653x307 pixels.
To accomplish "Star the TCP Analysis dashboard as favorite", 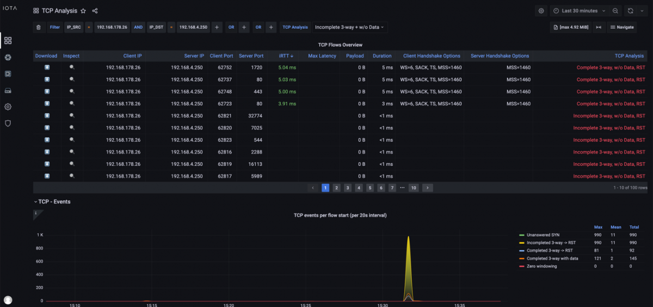I will coord(83,11).
